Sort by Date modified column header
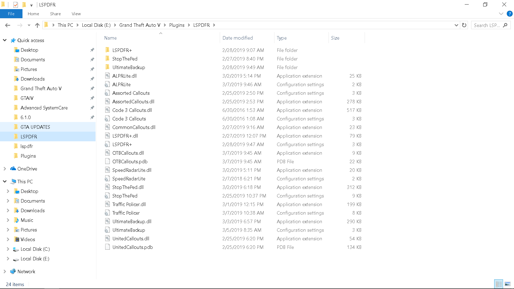The width and height of the screenshot is (514, 289). 237,38
